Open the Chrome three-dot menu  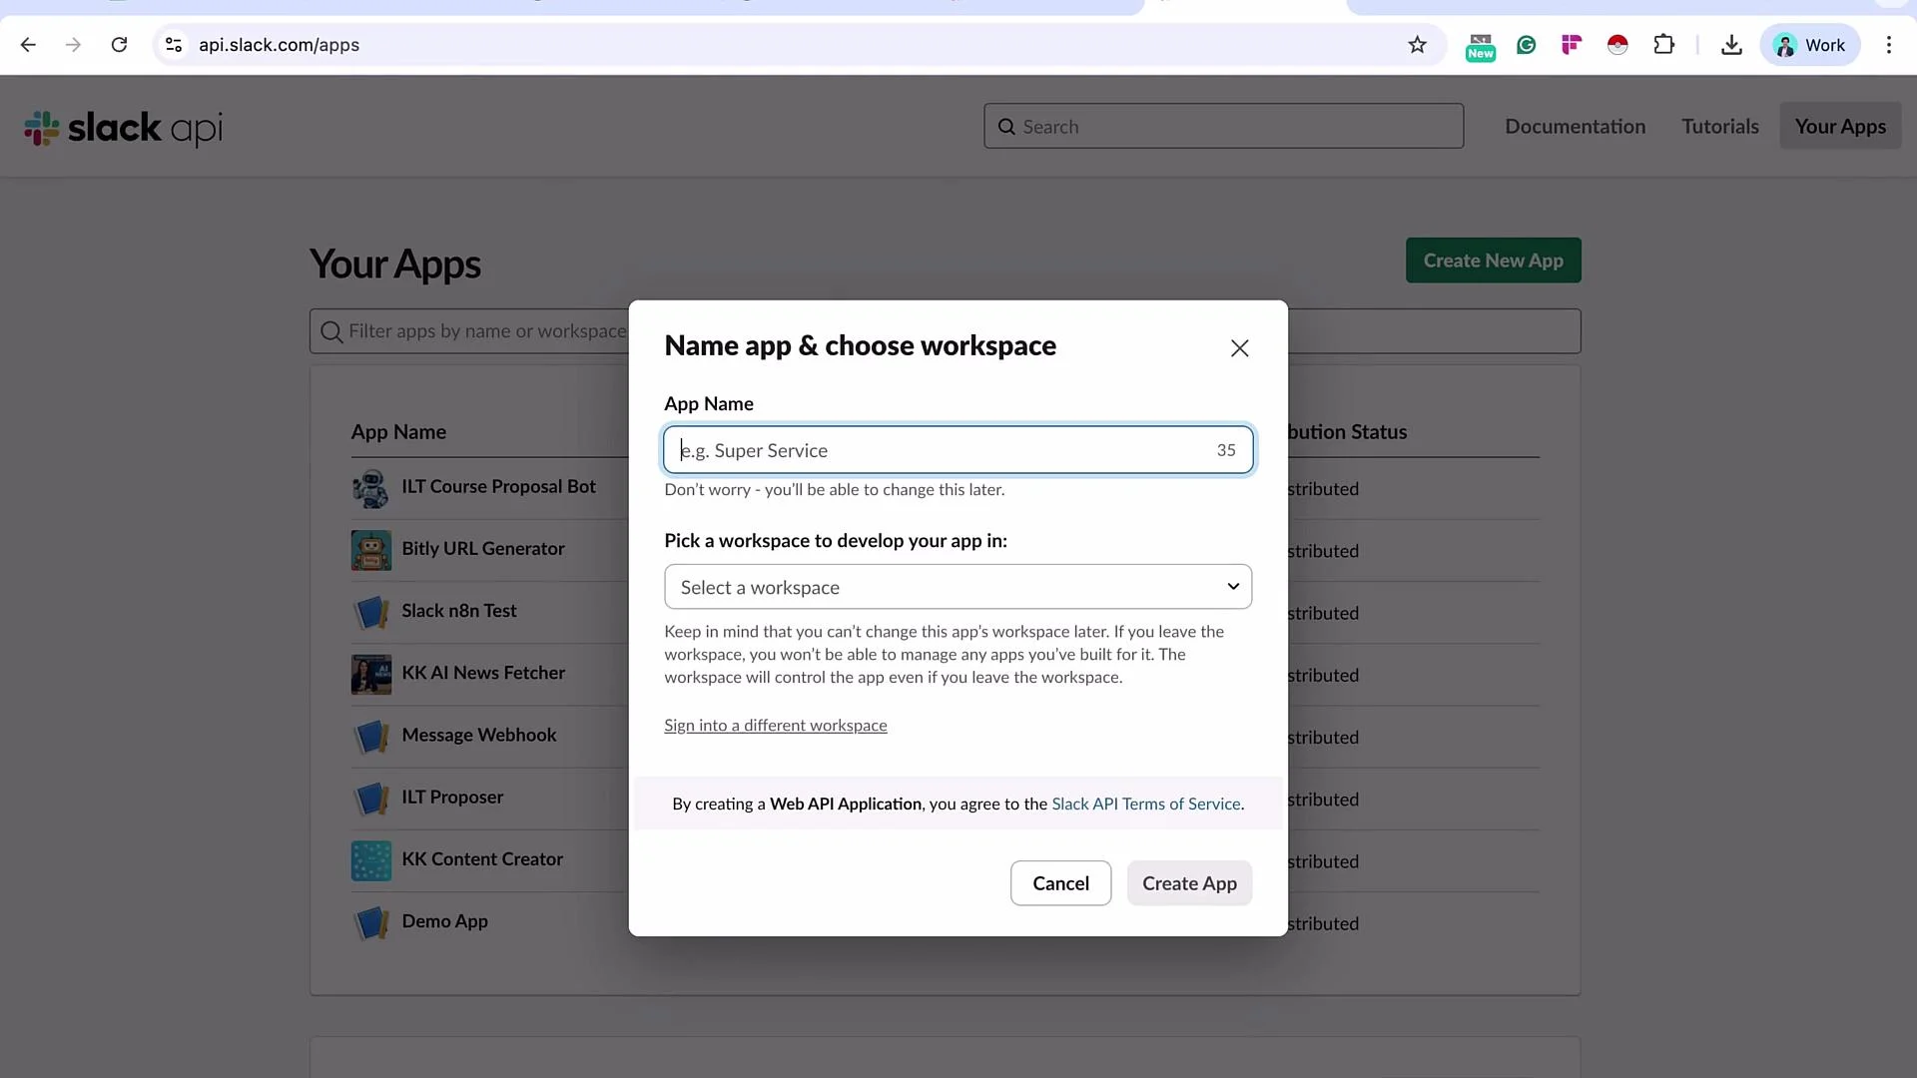coord(1888,45)
